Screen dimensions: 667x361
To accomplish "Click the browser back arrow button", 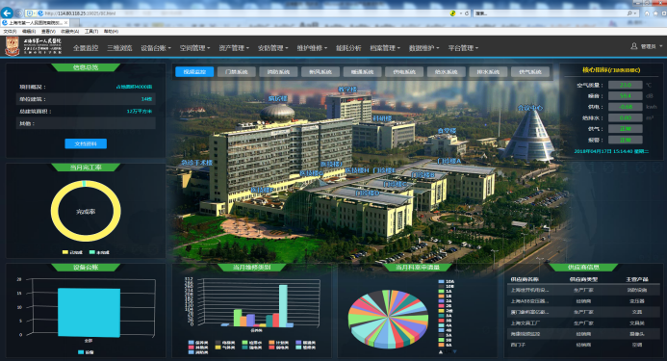I will pos(7,13).
